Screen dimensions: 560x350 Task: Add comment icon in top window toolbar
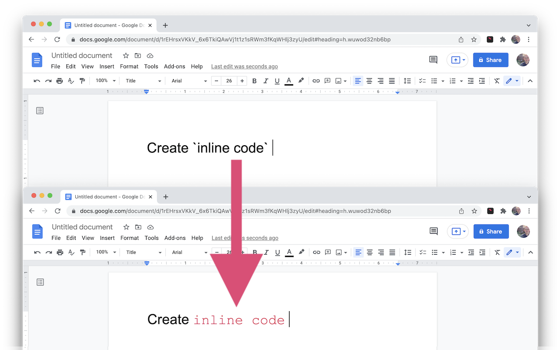(327, 81)
